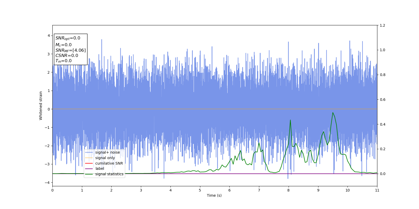The width and height of the screenshot is (419, 209).
Task: Click the right-axis tick label 0.4
Action: pyautogui.click(x=382, y=124)
